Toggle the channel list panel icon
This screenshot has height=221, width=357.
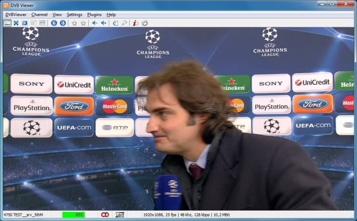click(8, 23)
